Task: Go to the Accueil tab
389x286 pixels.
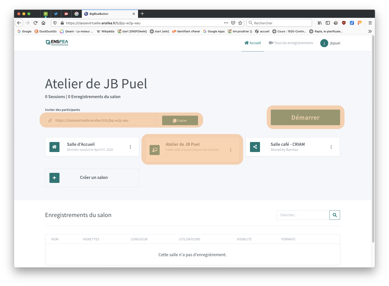Action: (x=253, y=43)
